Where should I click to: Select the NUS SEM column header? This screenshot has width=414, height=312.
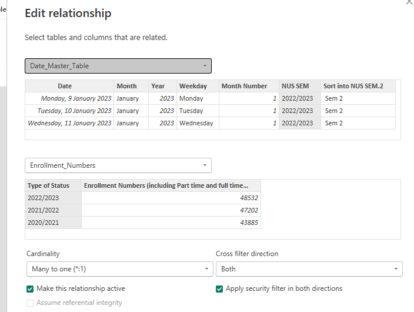(300, 86)
